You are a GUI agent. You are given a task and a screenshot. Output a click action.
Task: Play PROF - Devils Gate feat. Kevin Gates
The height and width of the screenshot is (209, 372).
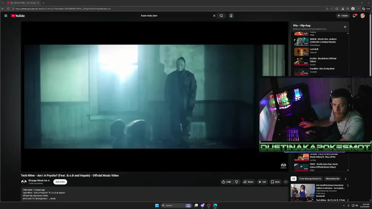click(320, 167)
